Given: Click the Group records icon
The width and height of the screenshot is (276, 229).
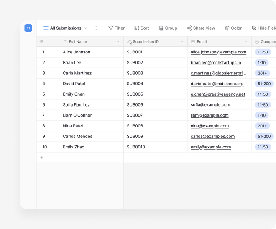Looking at the screenshot, I should 161,28.
